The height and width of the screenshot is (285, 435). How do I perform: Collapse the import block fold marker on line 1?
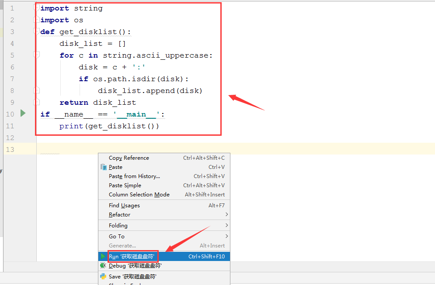[x=36, y=8]
